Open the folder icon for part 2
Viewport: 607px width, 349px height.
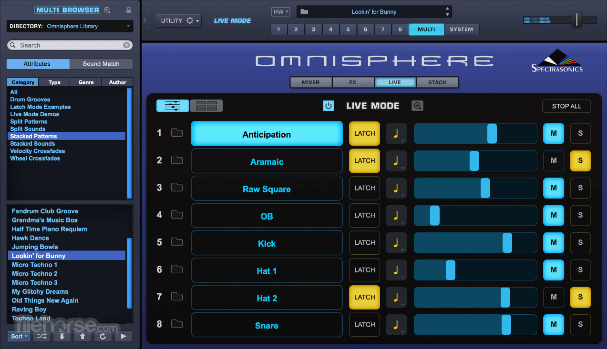click(x=177, y=160)
